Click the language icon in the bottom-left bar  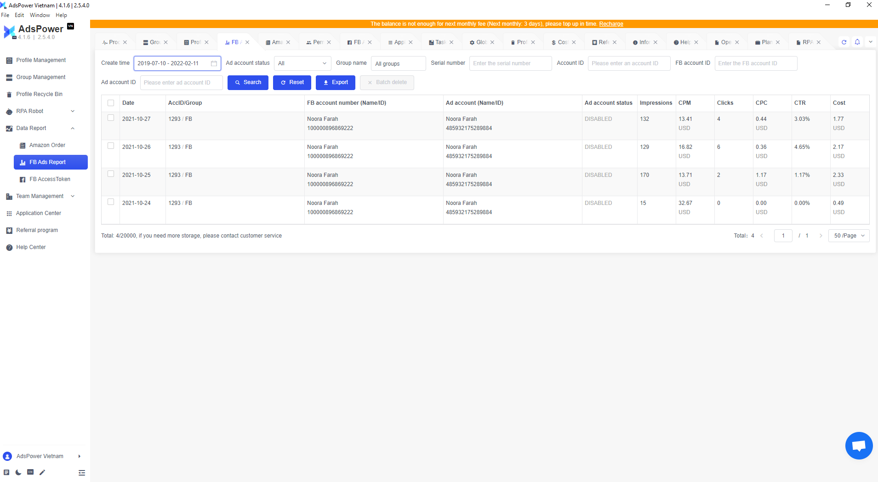(30, 472)
